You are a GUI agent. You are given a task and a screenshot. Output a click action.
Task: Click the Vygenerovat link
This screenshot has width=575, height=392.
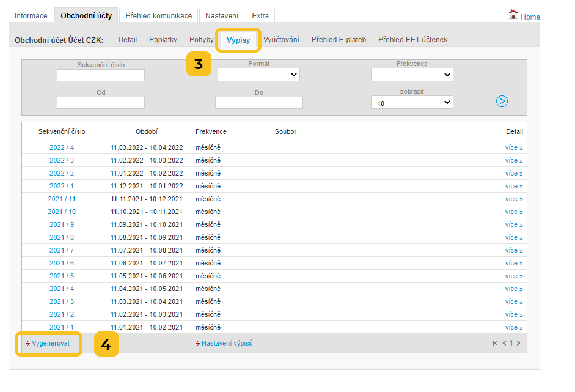(x=51, y=343)
